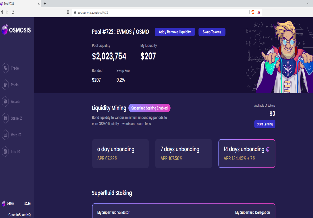Open a new browser tab
This screenshot has width=313, height=218.
(45, 4)
